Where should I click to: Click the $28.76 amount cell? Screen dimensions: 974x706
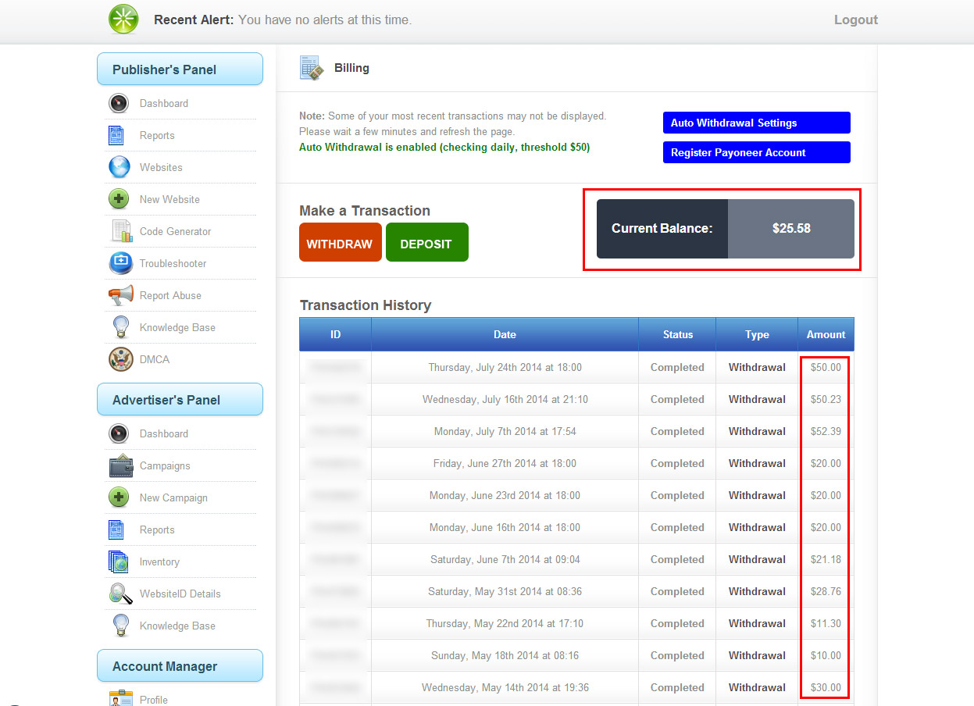(x=826, y=591)
